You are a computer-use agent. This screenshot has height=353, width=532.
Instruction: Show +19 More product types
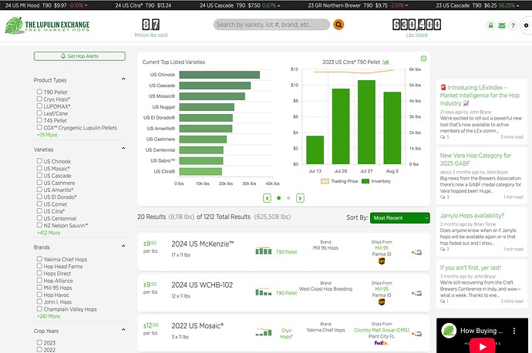point(47,135)
